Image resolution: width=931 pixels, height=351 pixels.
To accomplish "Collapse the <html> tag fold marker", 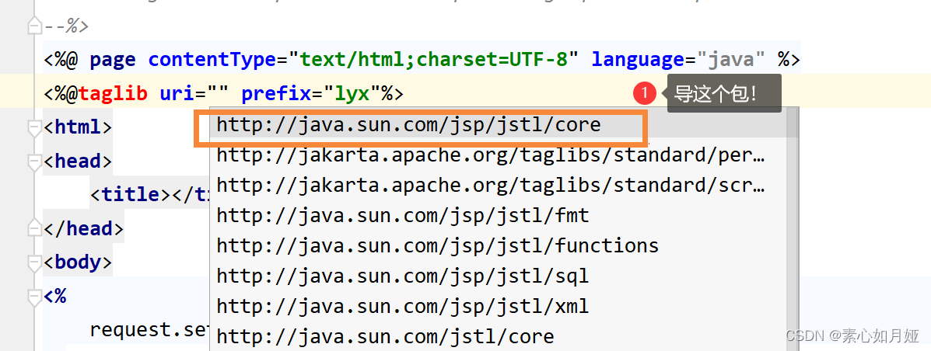I will 35,127.
